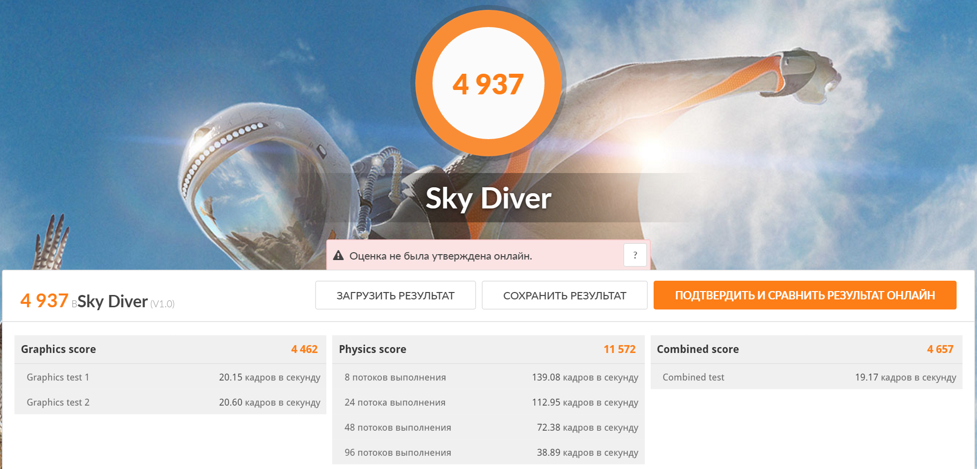
Task: Click the orange 4 462 graphics score value
Action: [304, 350]
